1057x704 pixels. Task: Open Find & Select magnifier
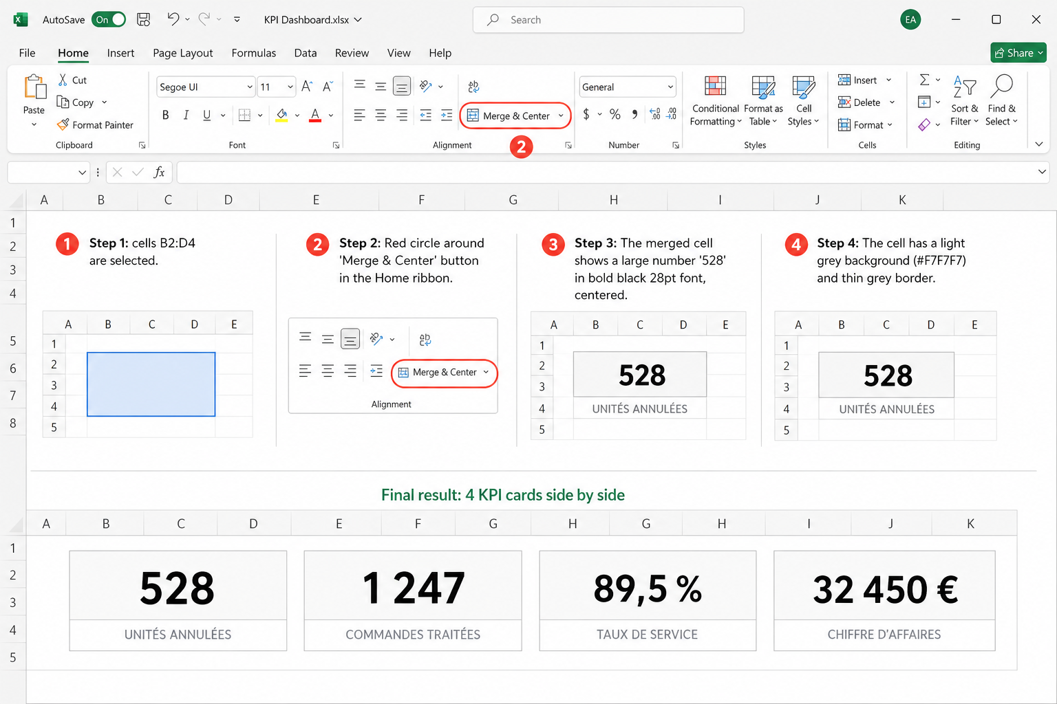point(1001,100)
